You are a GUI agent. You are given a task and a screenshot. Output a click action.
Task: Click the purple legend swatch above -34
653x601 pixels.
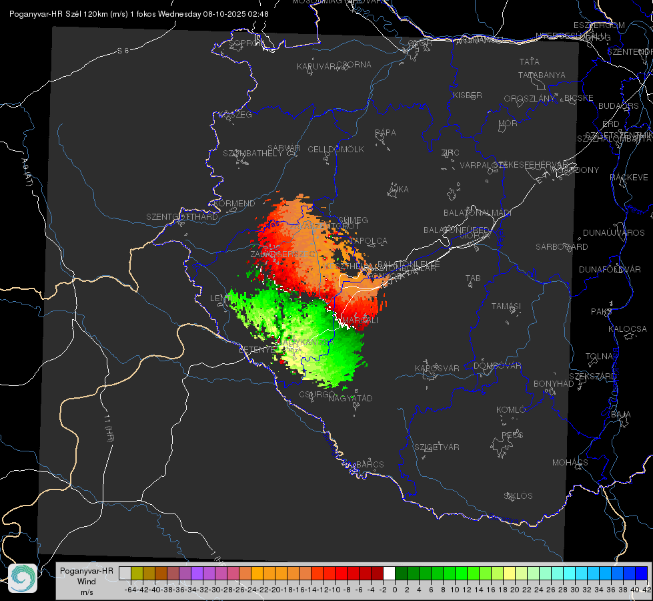tap(197, 574)
